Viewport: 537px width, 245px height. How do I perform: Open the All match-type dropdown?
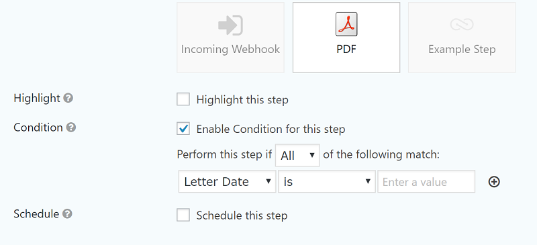coord(297,155)
